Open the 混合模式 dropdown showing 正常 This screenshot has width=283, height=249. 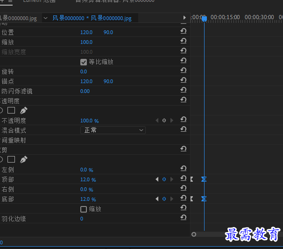click(113, 130)
